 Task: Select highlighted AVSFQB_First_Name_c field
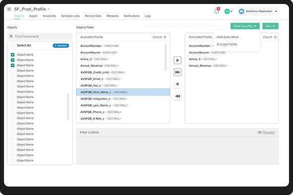point(123,92)
